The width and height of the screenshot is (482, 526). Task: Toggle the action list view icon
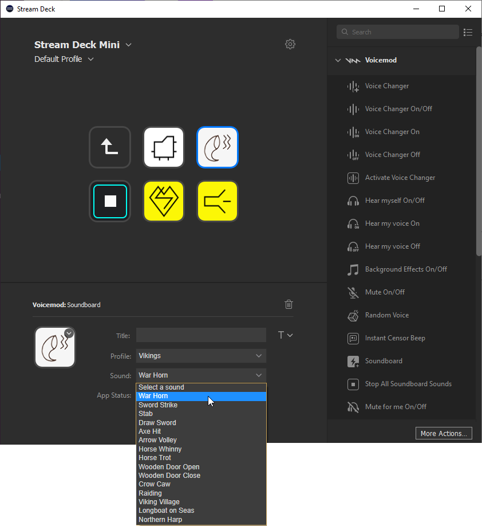tap(468, 32)
